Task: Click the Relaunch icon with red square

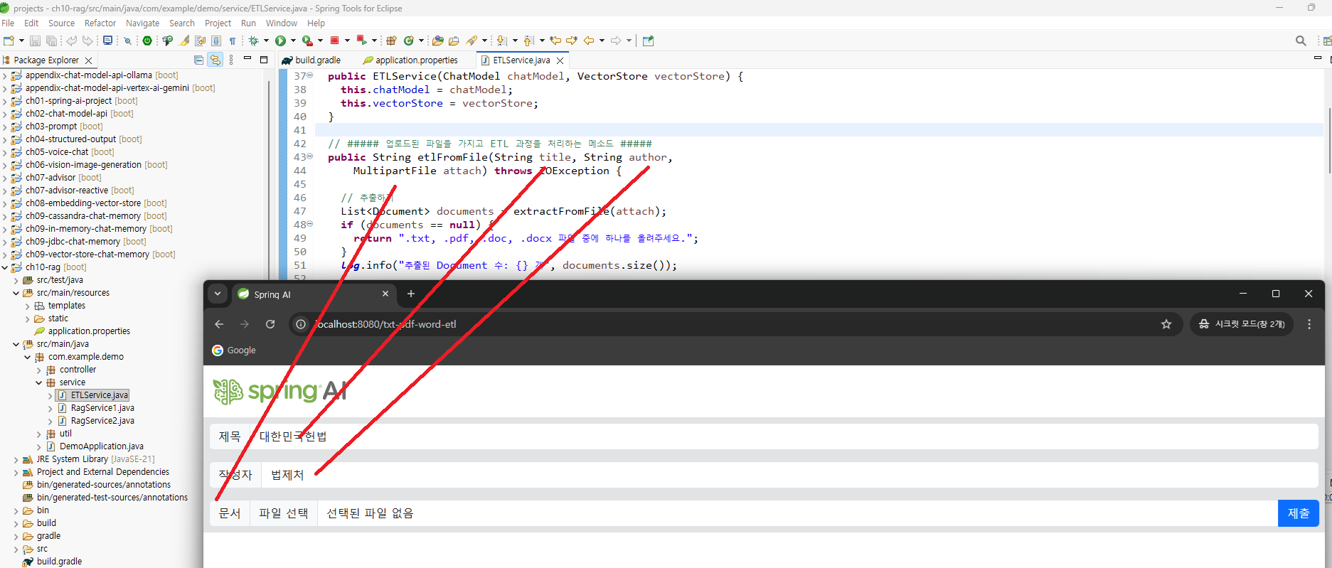Action: (x=361, y=41)
